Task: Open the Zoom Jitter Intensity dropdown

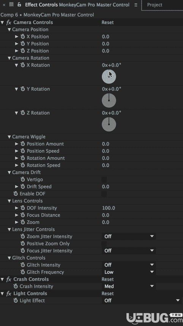Action: coord(129,237)
